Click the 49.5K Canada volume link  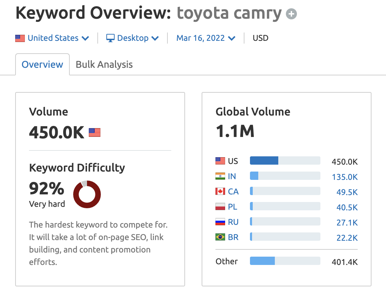pyautogui.click(x=347, y=192)
